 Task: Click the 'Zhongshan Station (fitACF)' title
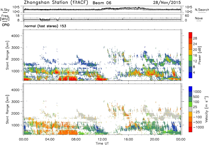tap(56, 3)
